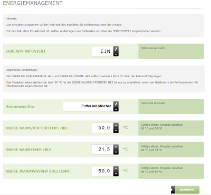The width and height of the screenshot is (211, 195).
Task: Expand the Heizungspuffer dropdown arrow
Action: [116, 109]
